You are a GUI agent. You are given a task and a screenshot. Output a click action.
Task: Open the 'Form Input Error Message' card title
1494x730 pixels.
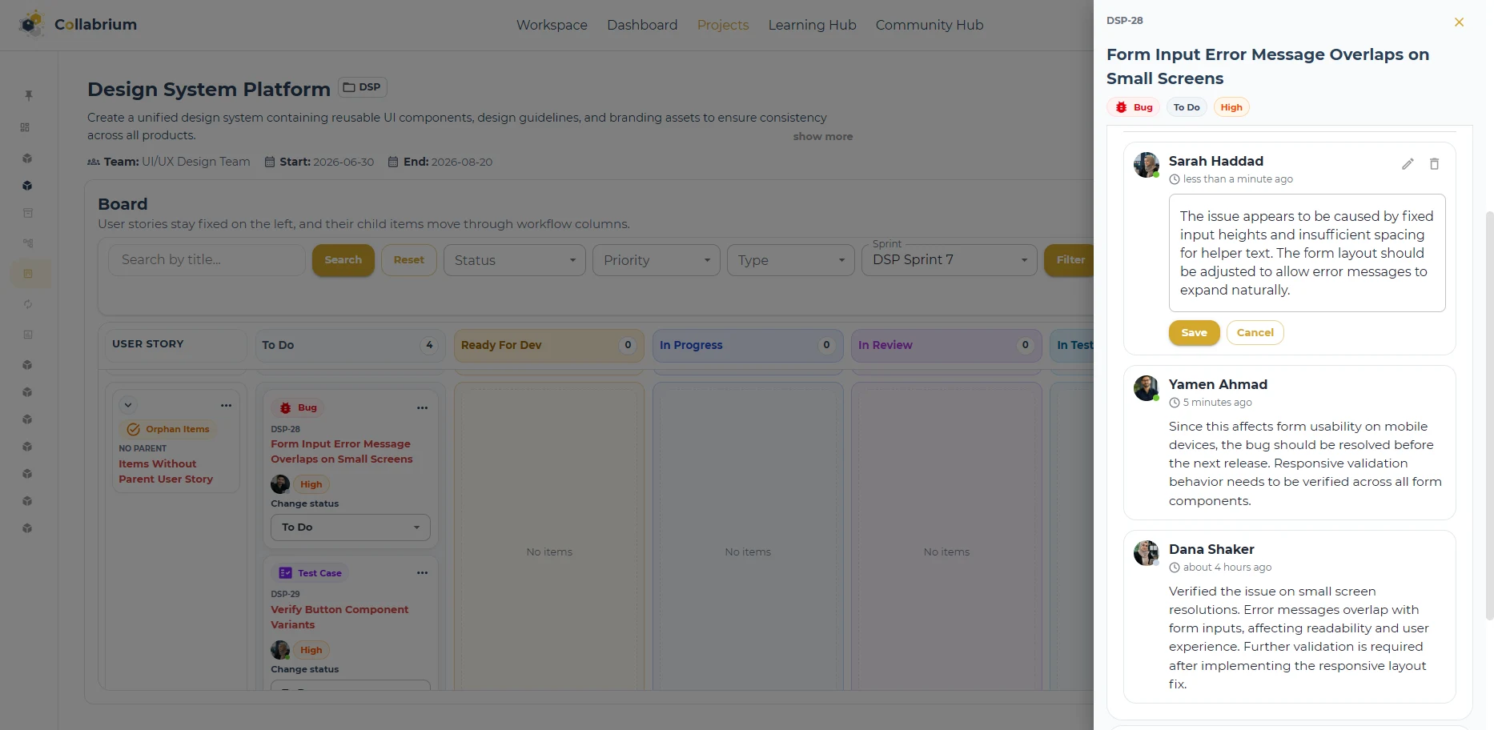[342, 451]
